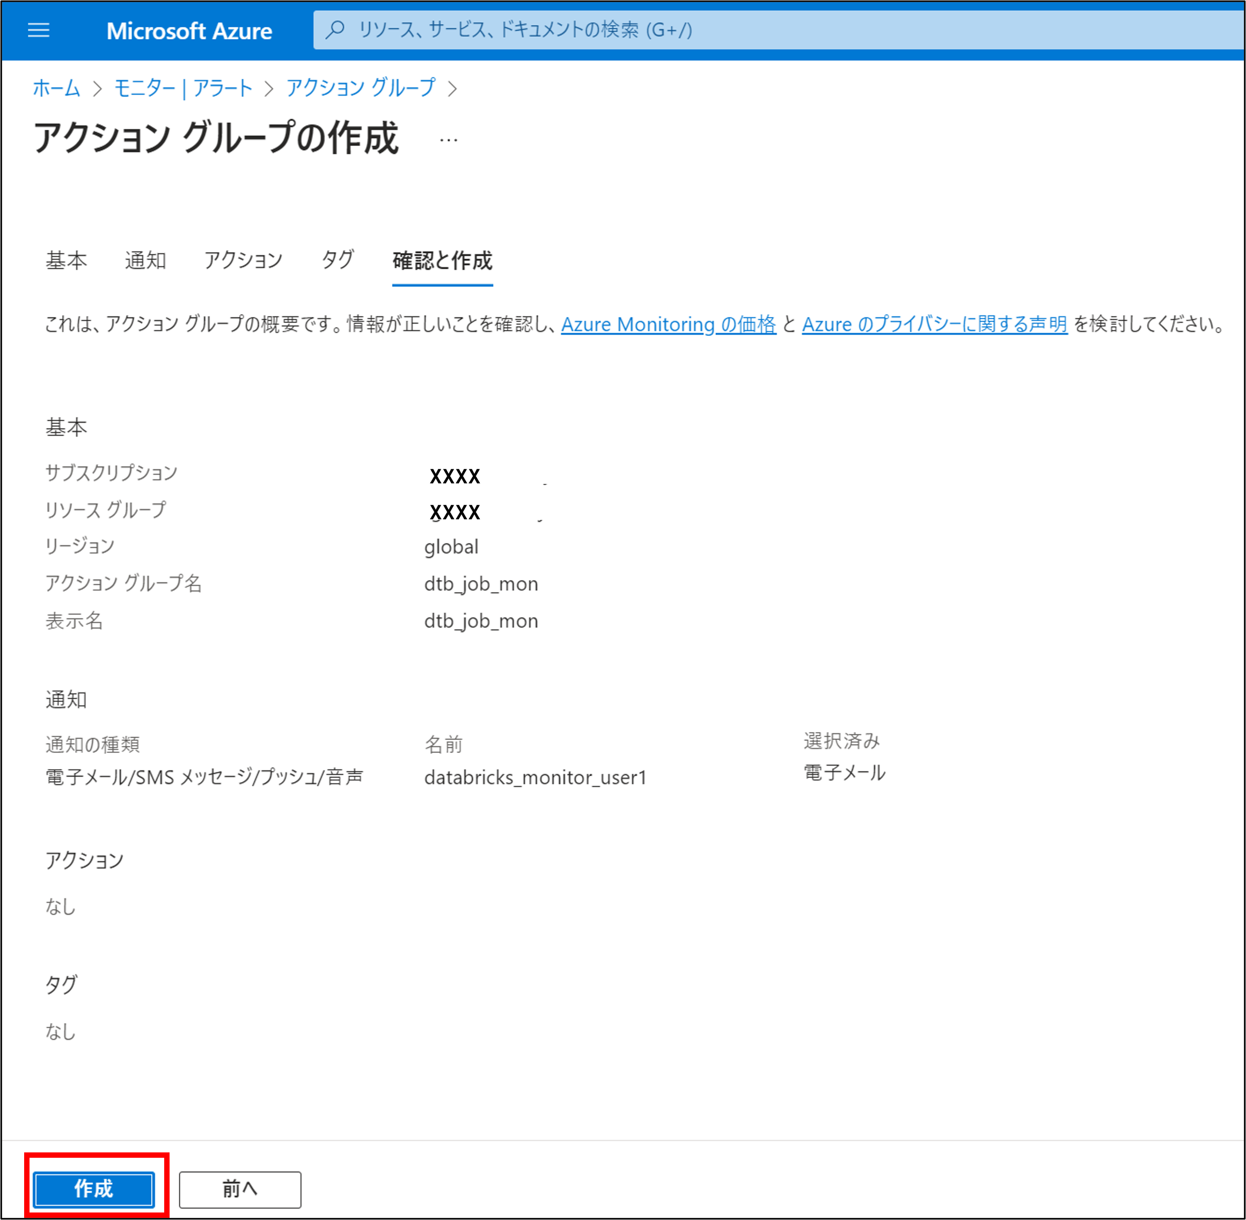Open モニター | アラート breadcrumb
This screenshot has height=1220, width=1246.
184,88
